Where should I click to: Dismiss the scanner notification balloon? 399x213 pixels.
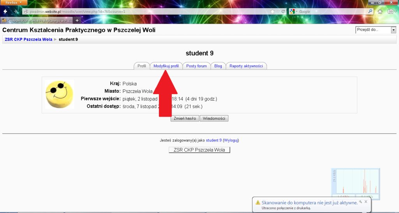click(x=366, y=202)
